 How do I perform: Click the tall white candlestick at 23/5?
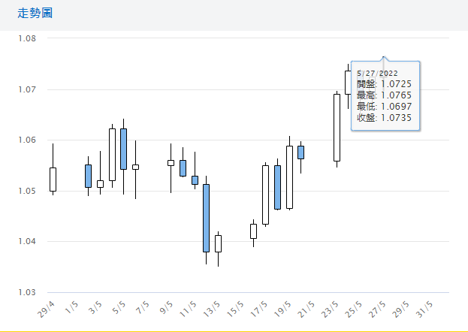tap(337, 128)
